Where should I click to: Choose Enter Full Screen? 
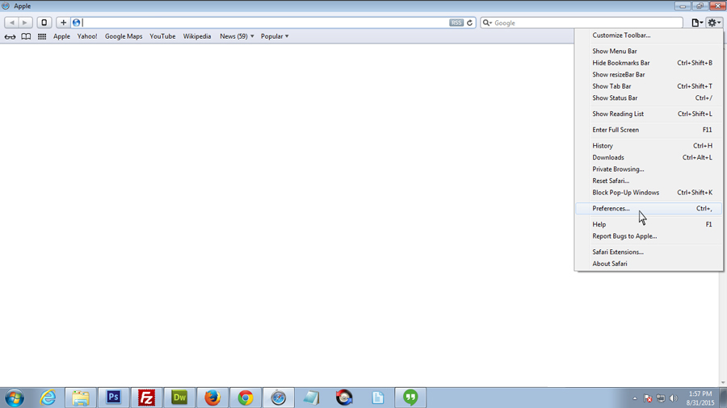click(649, 130)
